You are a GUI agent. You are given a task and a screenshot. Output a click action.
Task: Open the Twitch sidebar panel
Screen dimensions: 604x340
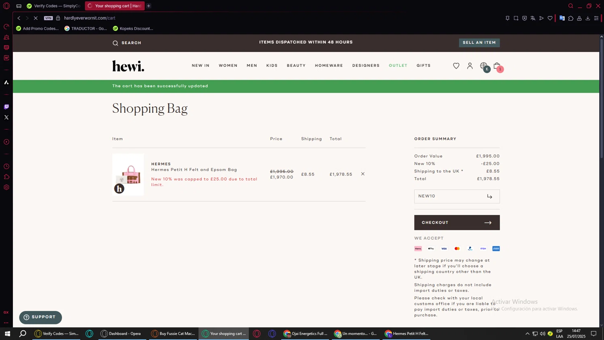(x=6, y=107)
